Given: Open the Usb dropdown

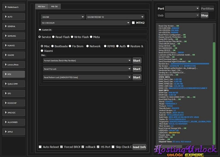Looking at the screenshot, I should 182,15.
